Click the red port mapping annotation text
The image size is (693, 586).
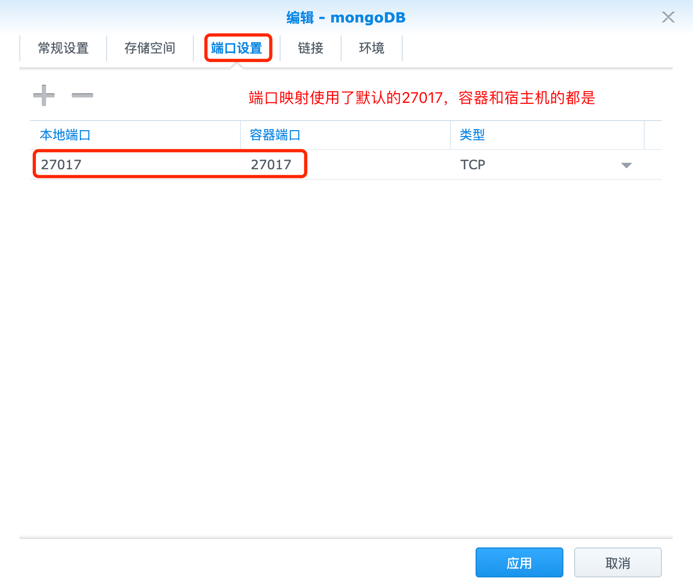(422, 98)
